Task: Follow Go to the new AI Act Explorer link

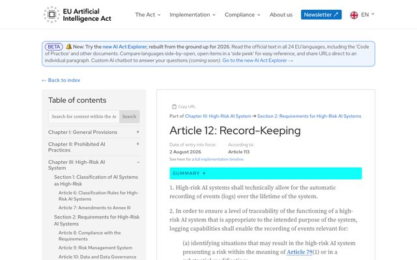Action: tap(257, 60)
